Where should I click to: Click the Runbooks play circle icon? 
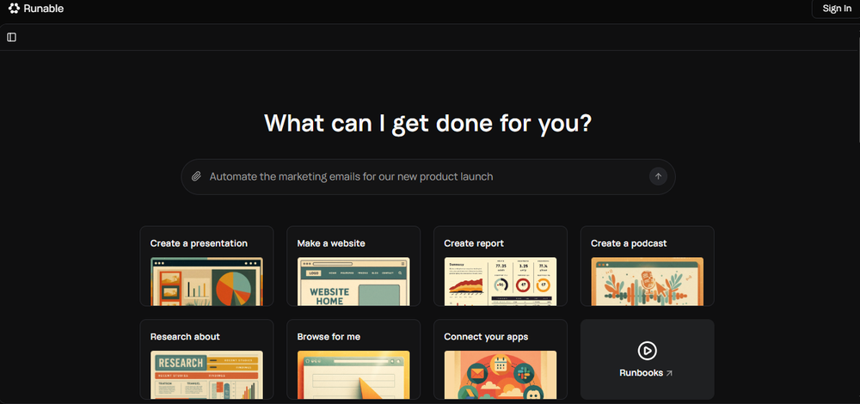point(648,351)
